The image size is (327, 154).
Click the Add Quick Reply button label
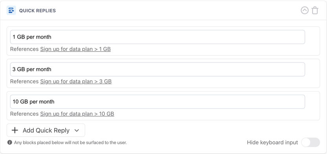pyautogui.click(x=46, y=130)
